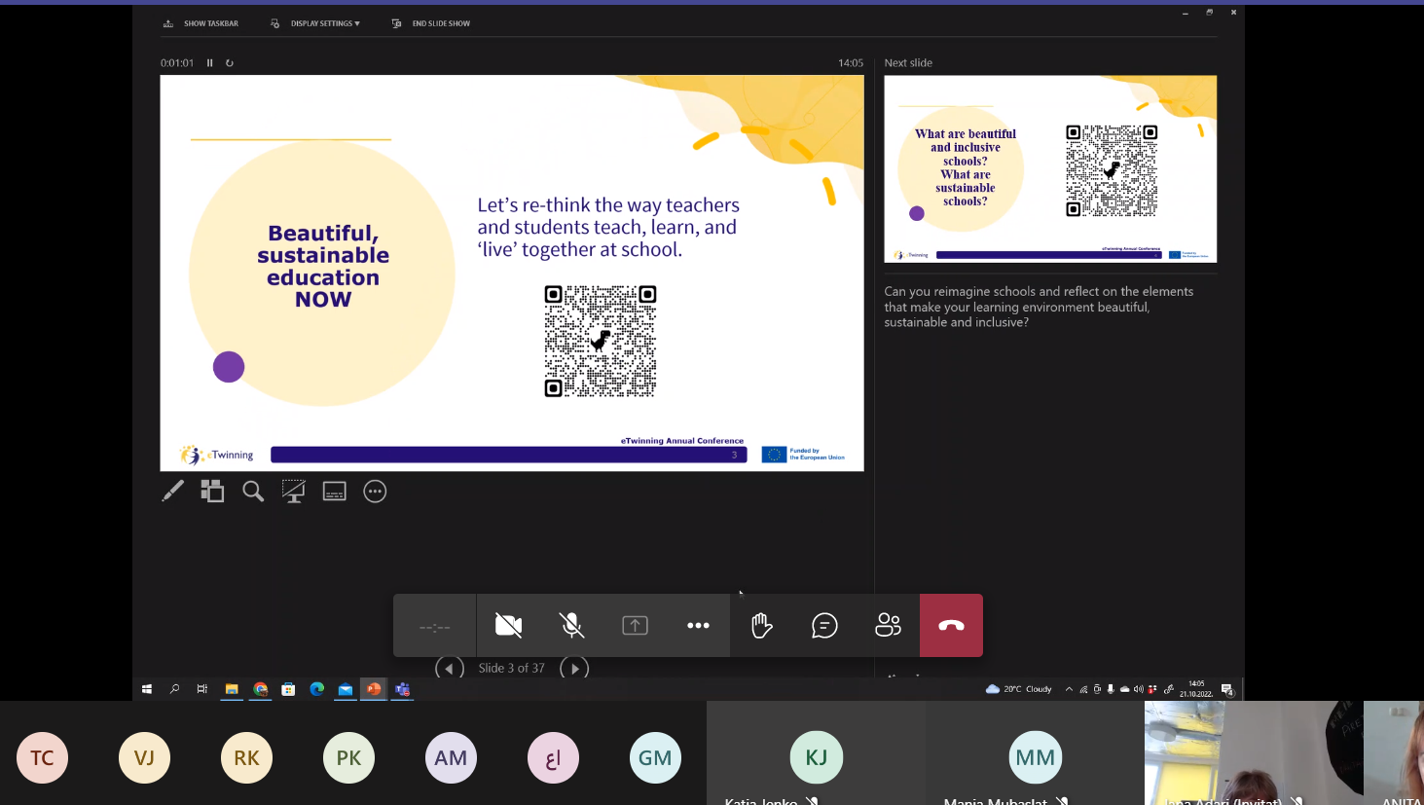Select participant avatar VJ
This screenshot has width=1424, height=805.
tap(144, 757)
